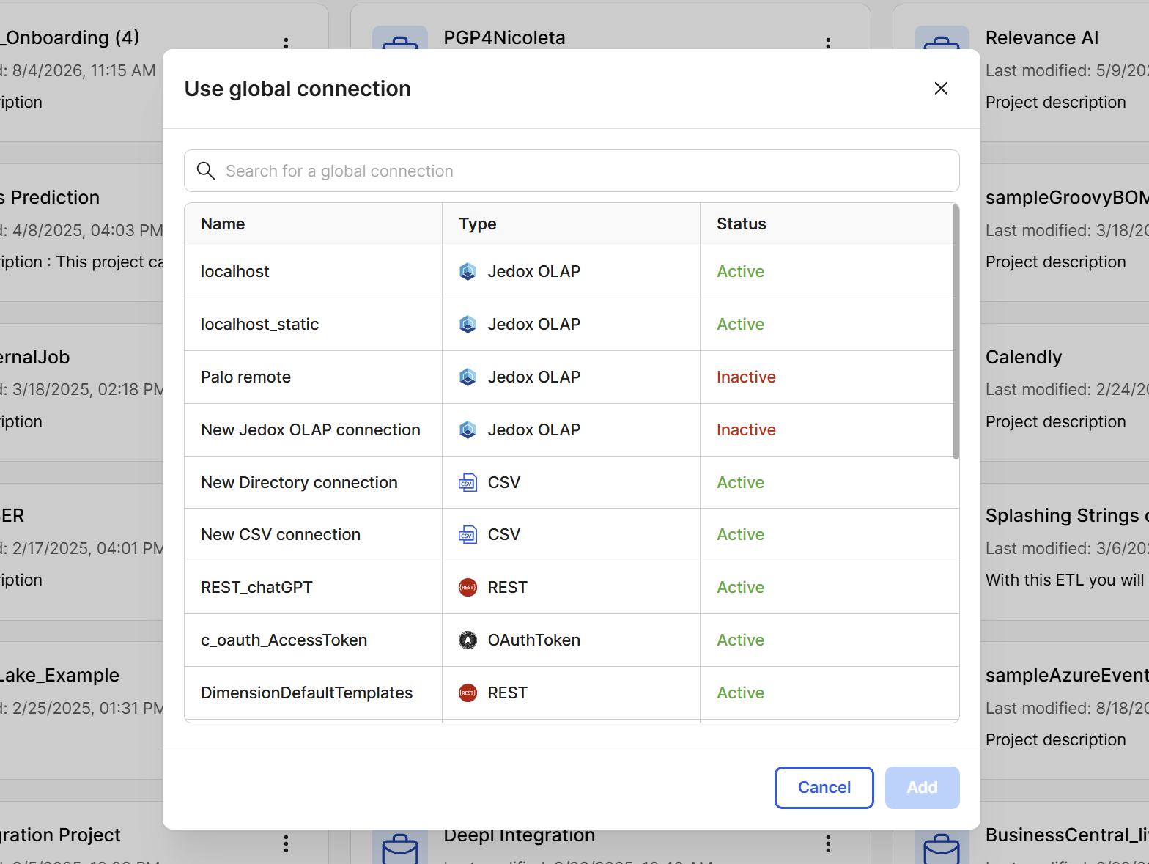
Task: Select New Jedox OLAP connection
Action: click(x=569, y=429)
